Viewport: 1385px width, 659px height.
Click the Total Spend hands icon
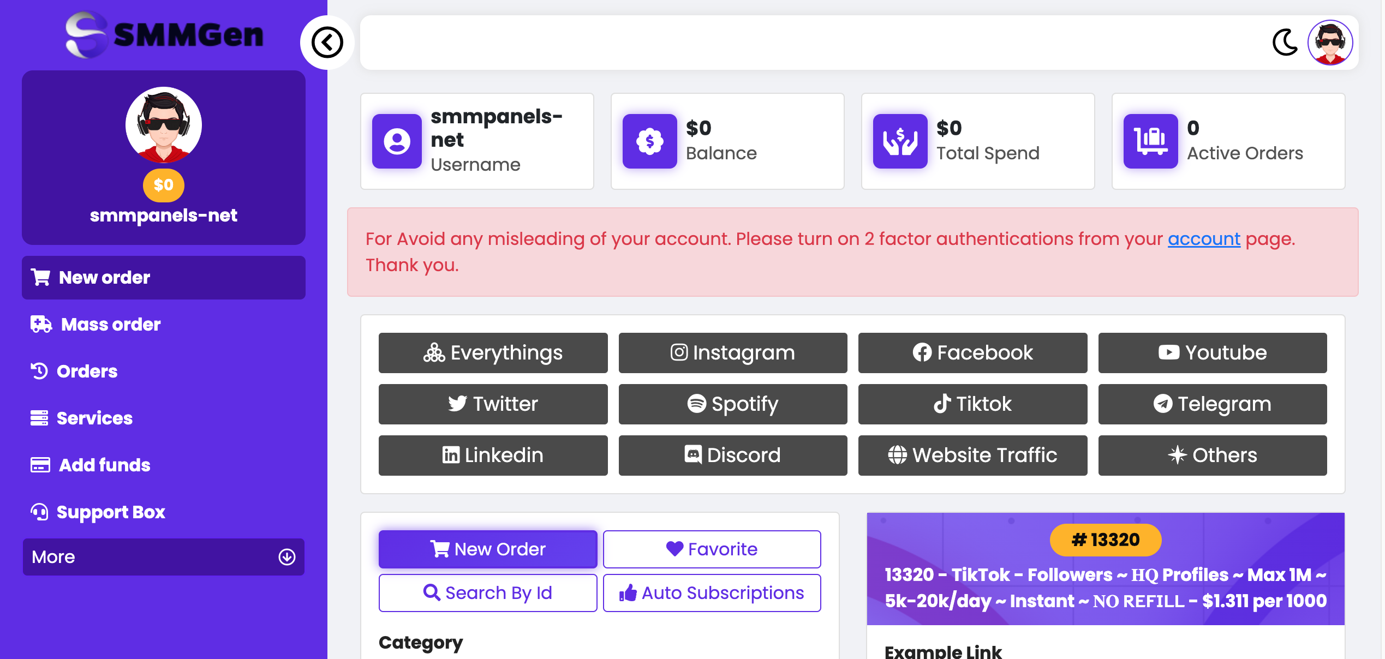pyautogui.click(x=900, y=141)
